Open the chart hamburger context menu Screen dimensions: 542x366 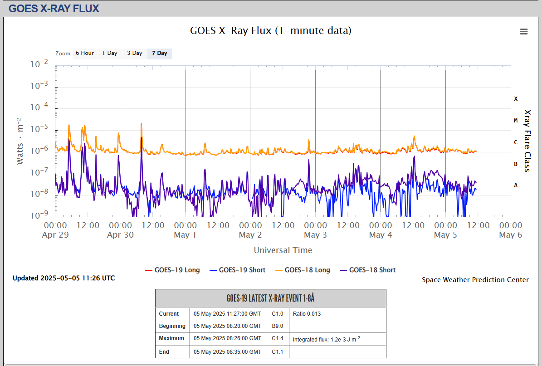(x=524, y=31)
